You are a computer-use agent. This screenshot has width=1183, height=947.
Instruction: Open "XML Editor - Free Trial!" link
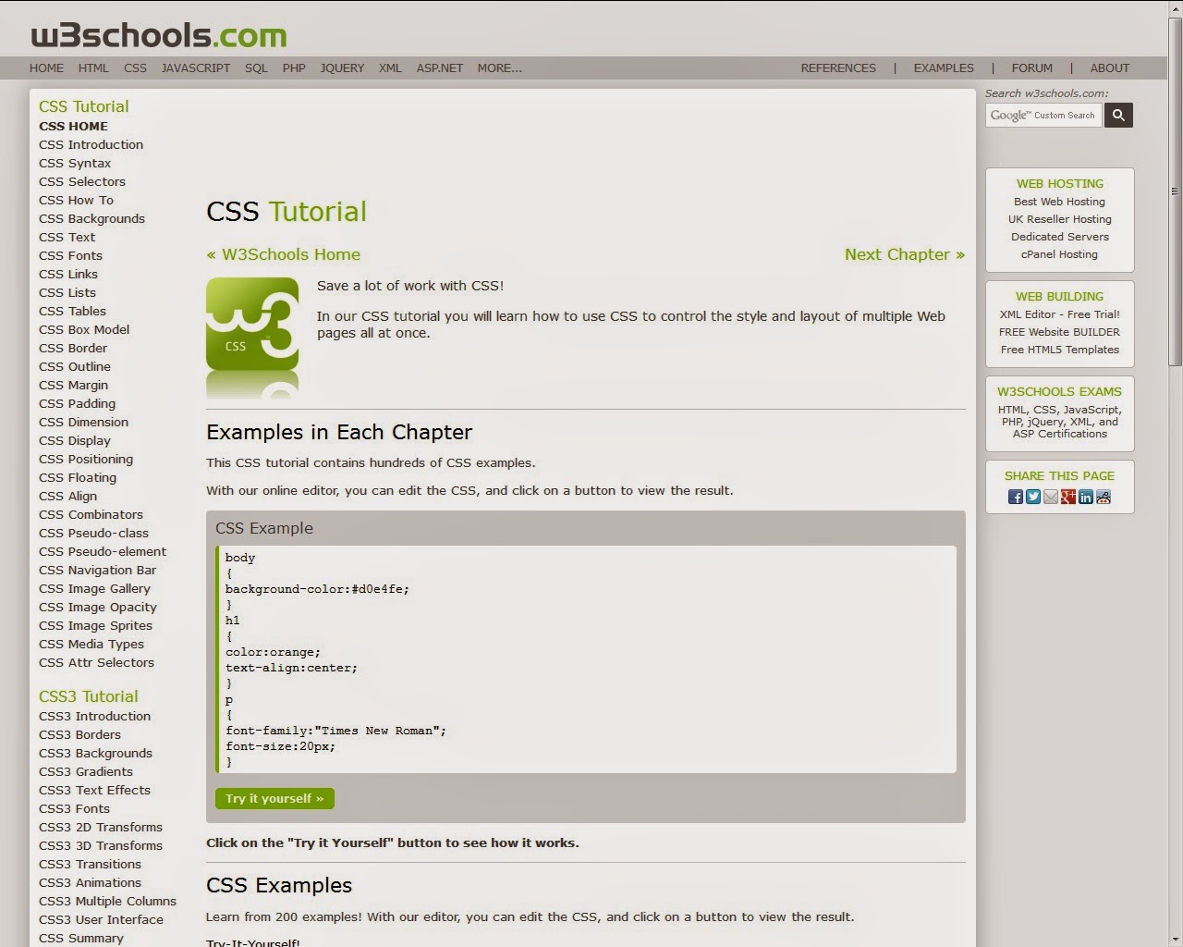pyautogui.click(x=1059, y=314)
